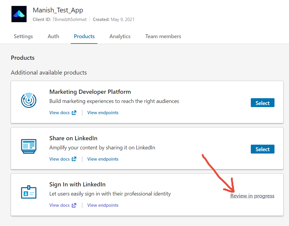This screenshot has width=289, height=226.
Task: View endpoints for Marketing Developer Platform
Action: 103,113
